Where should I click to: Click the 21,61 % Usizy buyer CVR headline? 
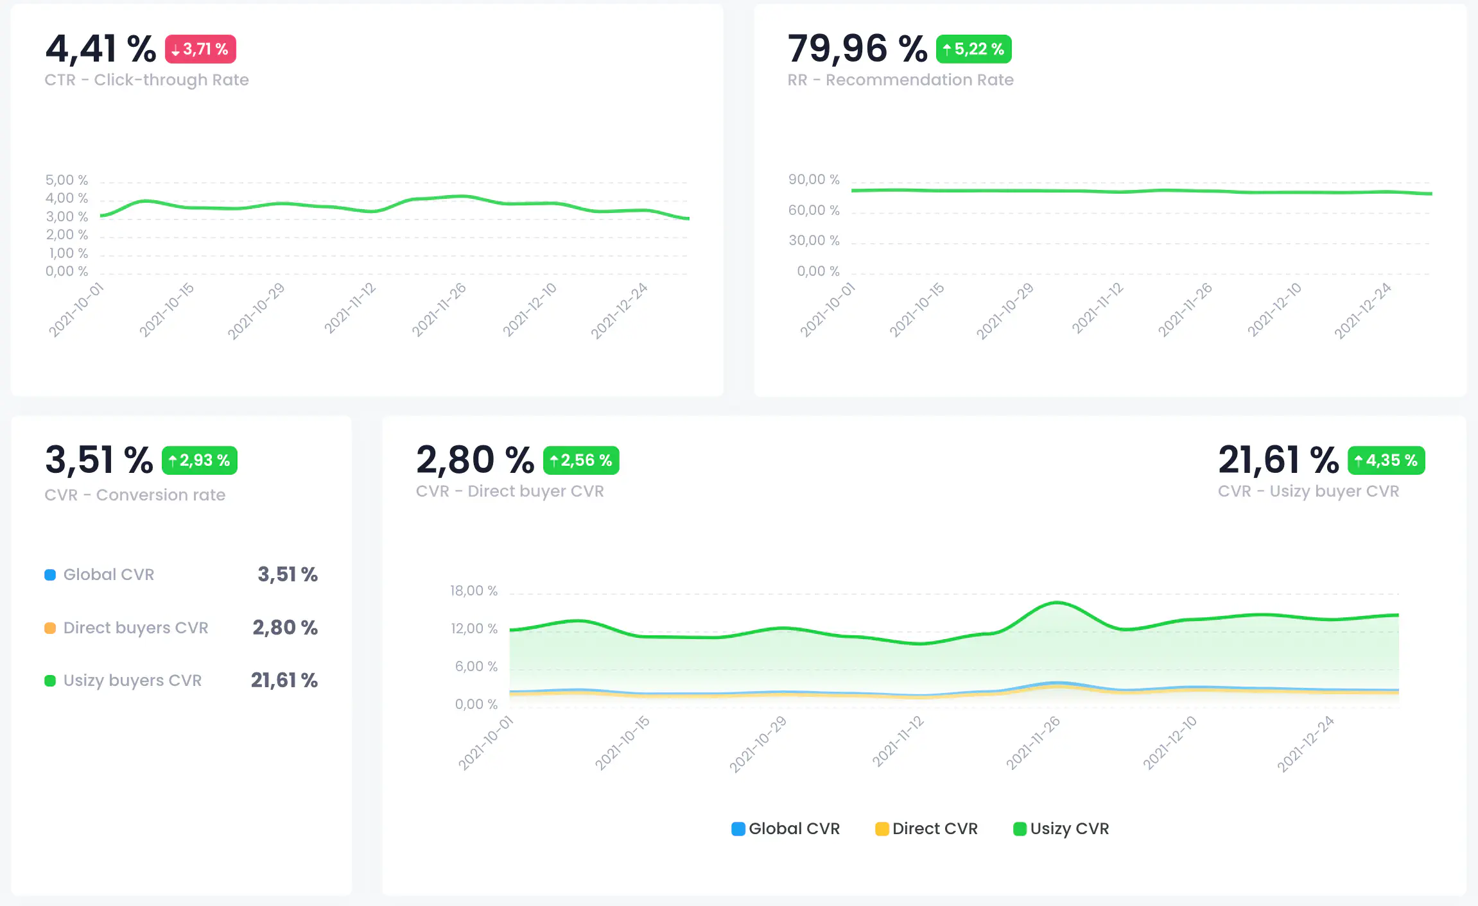tap(1278, 461)
